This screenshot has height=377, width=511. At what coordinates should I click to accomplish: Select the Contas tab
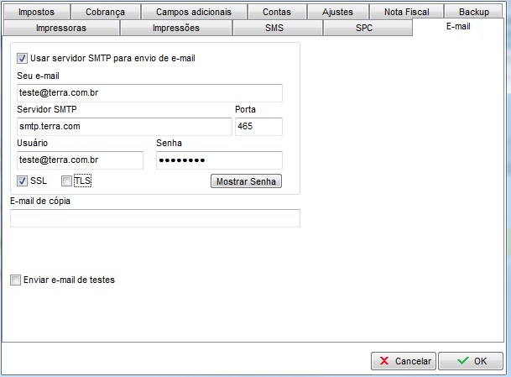pyautogui.click(x=277, y=13)
